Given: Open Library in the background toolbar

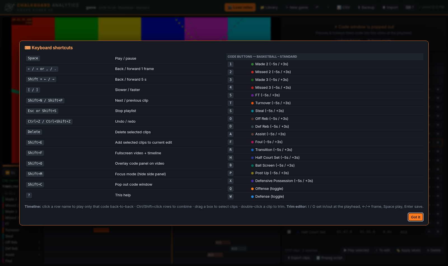Looking at the screenshot, I should click(x=269, y=8).
